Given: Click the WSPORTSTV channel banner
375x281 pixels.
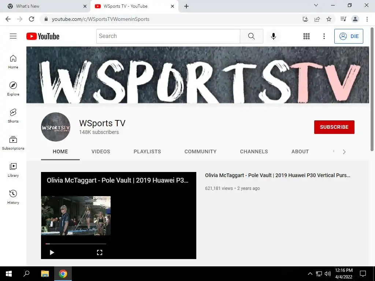Looking at the screenshot, I should pyautogui.click(x=197, y=75).
